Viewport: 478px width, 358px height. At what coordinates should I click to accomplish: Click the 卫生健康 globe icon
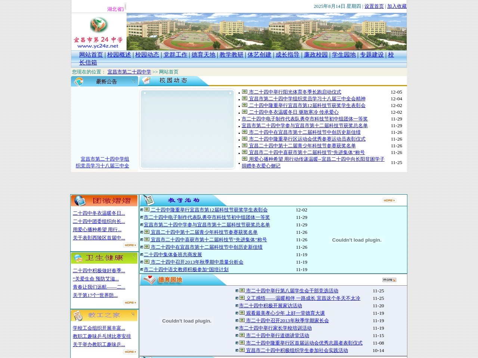(x=78, y=258)
